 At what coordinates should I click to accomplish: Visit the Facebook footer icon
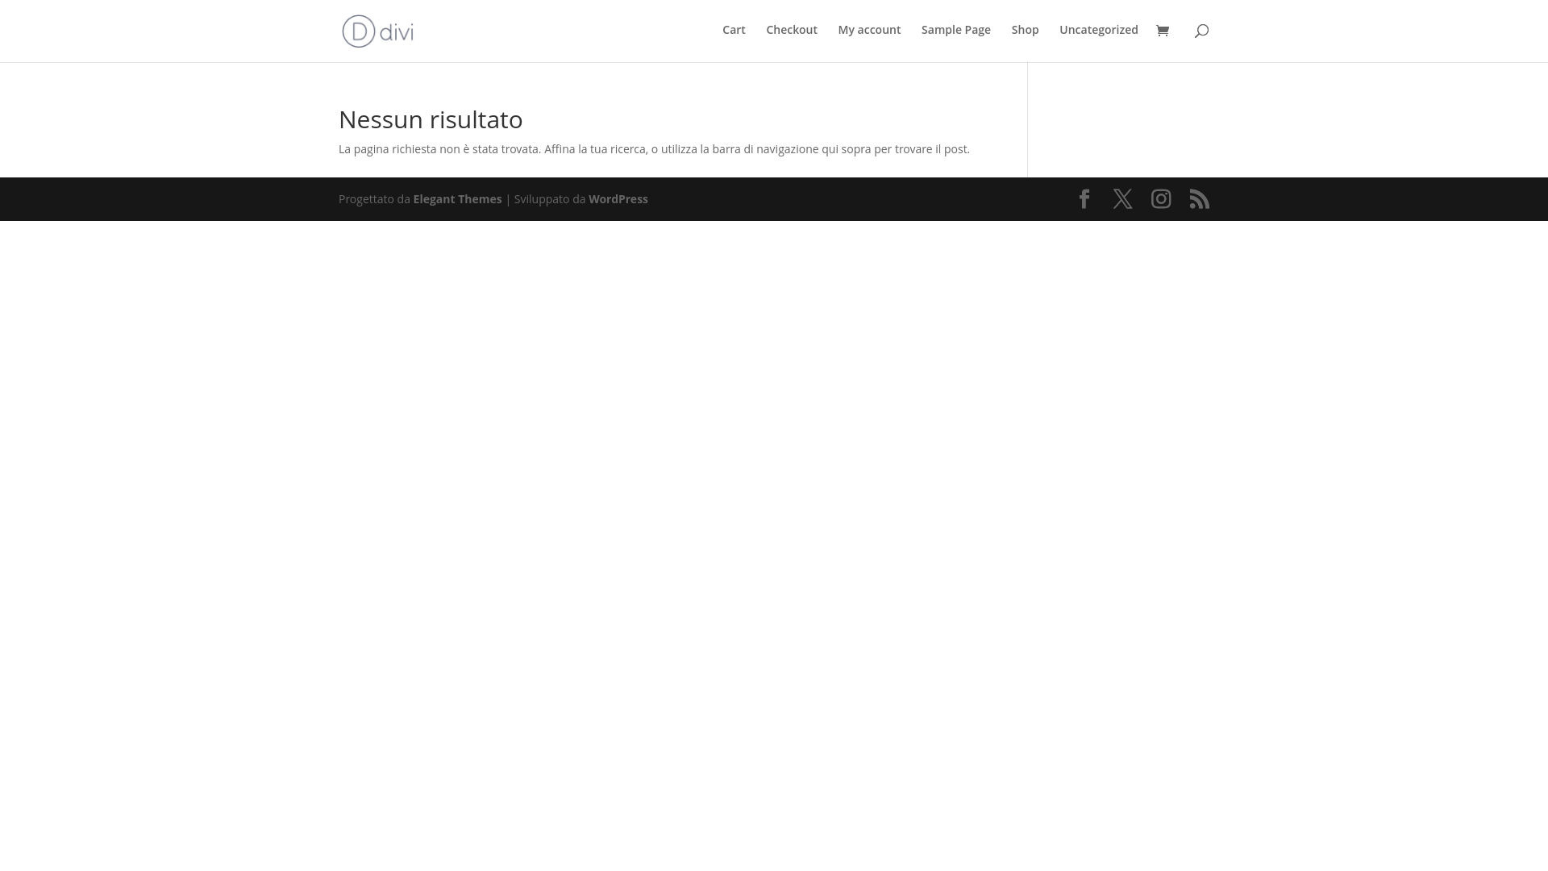(x=1084, y=199)
